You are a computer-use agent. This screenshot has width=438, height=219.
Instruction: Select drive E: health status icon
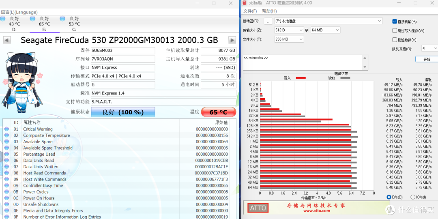click(32, 19)
